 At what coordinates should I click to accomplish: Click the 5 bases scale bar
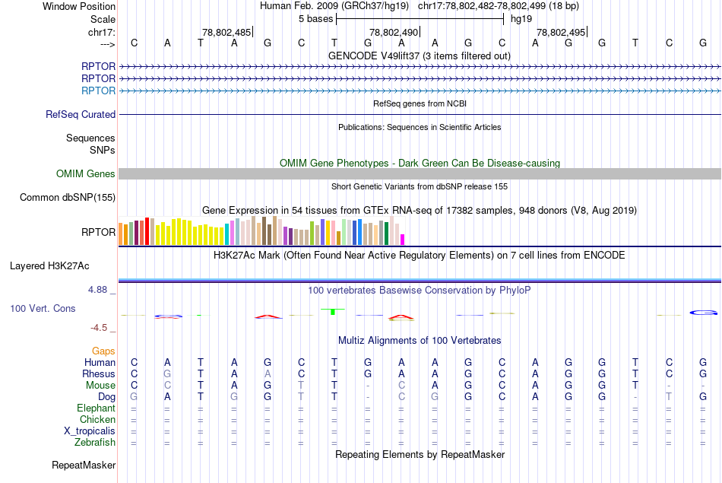pos(420,19)
